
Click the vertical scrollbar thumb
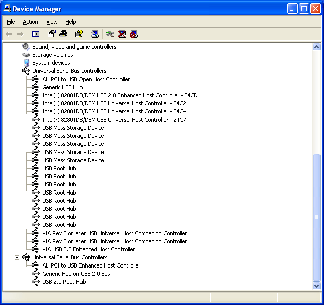316,217
